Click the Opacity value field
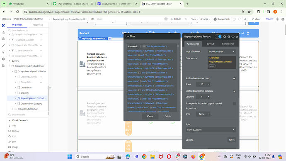Screen dimensions: 286x161 [x=232, y=140]
